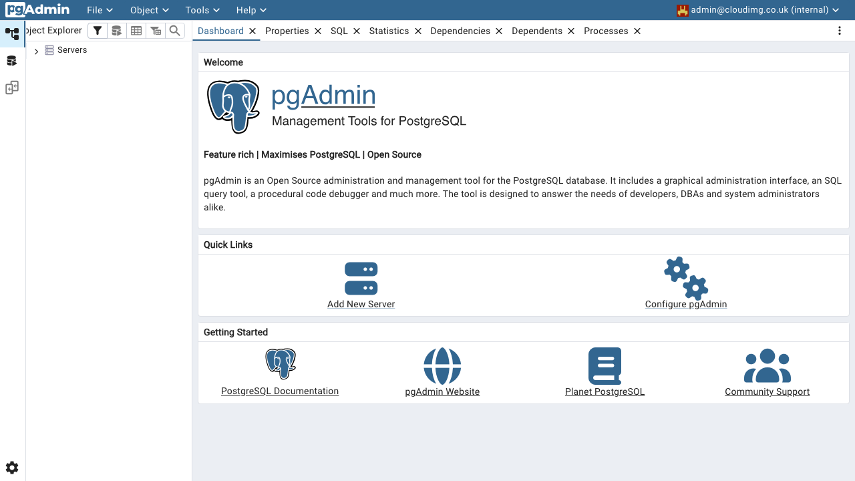Click the Planet PostgreSQL book icon
Image resolution: width=855 pixels, height=481 pixels.
(605, 366)
